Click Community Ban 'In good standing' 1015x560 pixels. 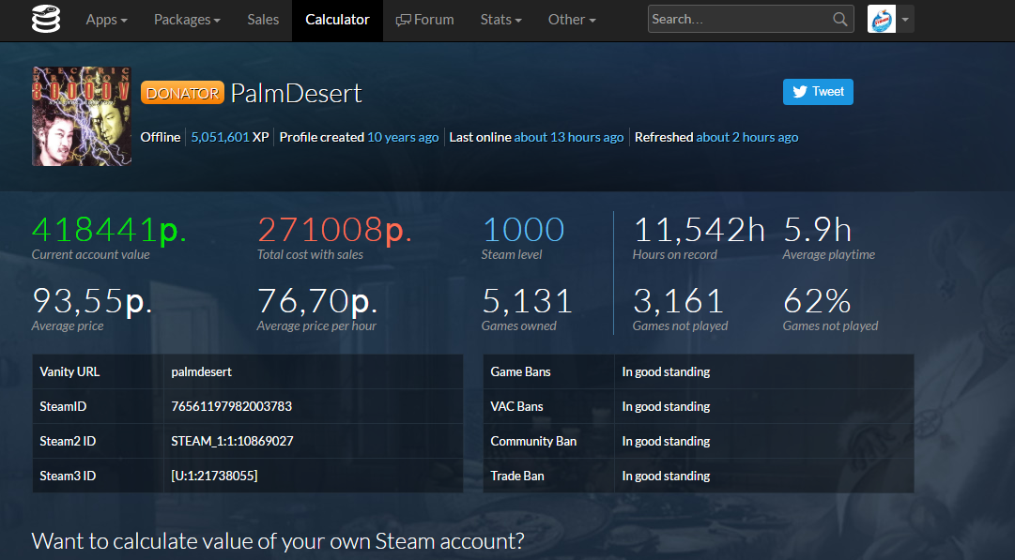point(666,441)
